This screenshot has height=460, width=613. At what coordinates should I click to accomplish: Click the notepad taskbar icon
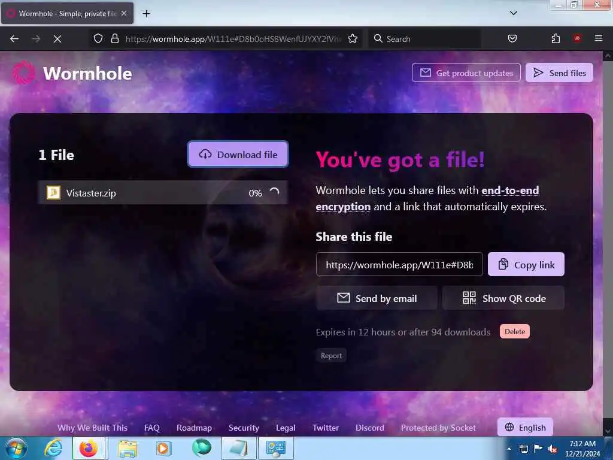pos(238,448)
